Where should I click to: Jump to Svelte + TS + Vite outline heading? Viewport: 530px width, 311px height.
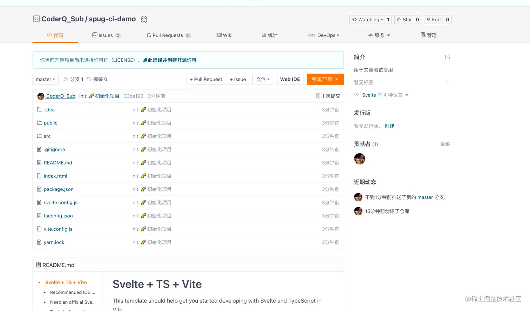pos(66,283)
